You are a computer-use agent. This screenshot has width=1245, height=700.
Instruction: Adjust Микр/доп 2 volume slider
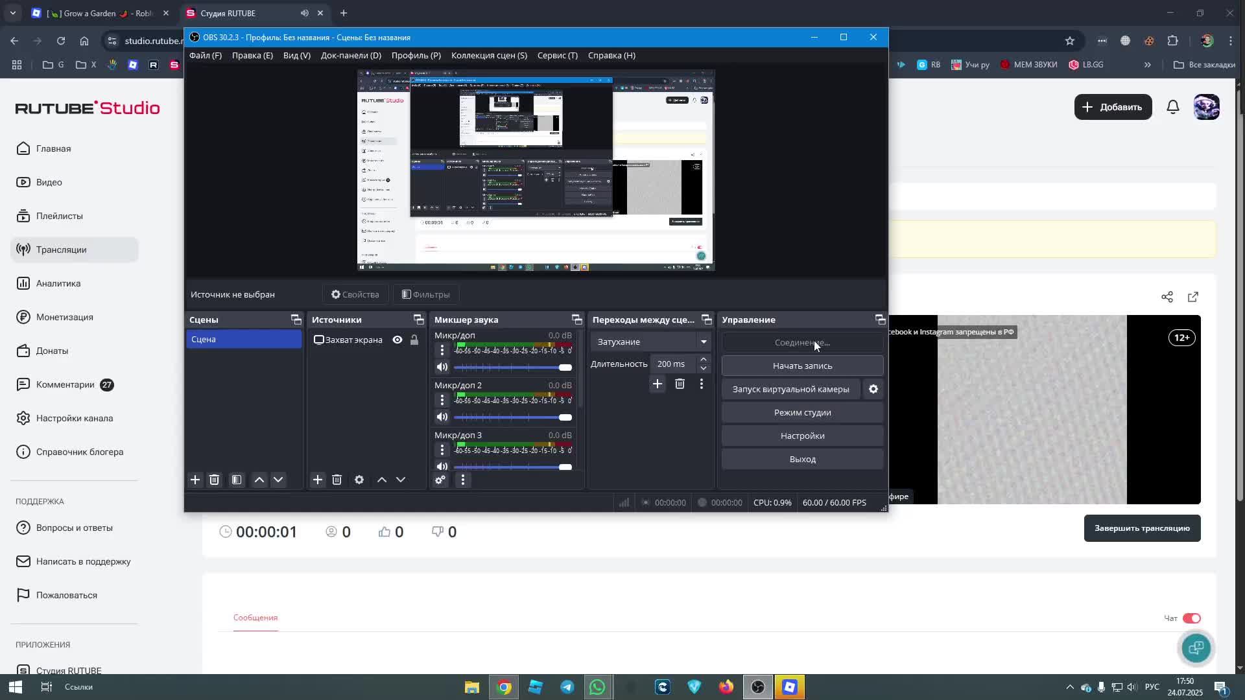click(512, 417)
